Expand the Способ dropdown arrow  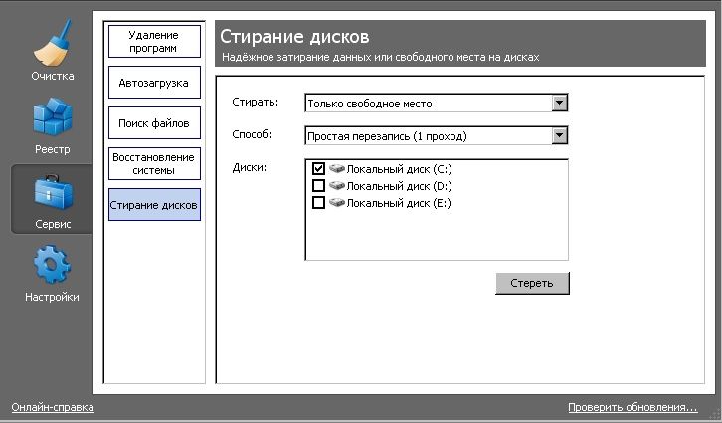[559, 135]
